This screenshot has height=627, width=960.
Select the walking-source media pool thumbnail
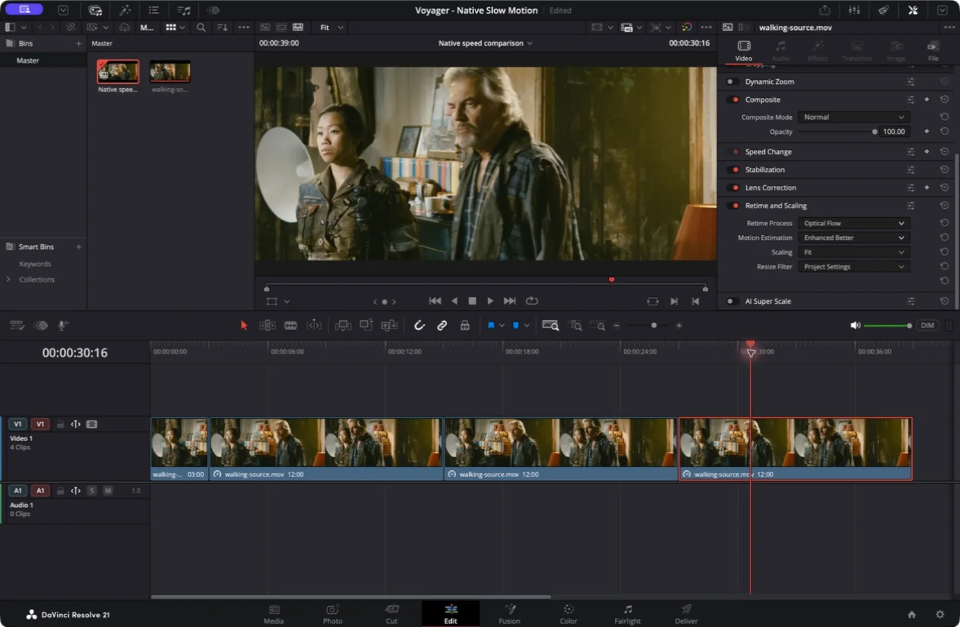click(x=170, y=72)
